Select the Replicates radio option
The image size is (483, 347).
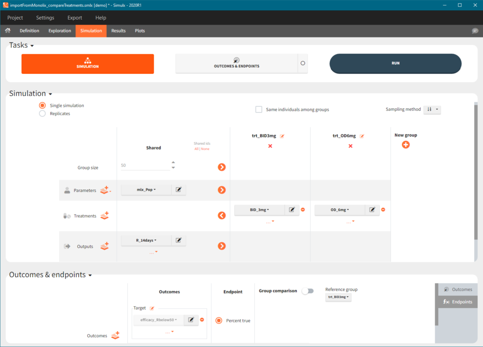[x=42, y=114]
